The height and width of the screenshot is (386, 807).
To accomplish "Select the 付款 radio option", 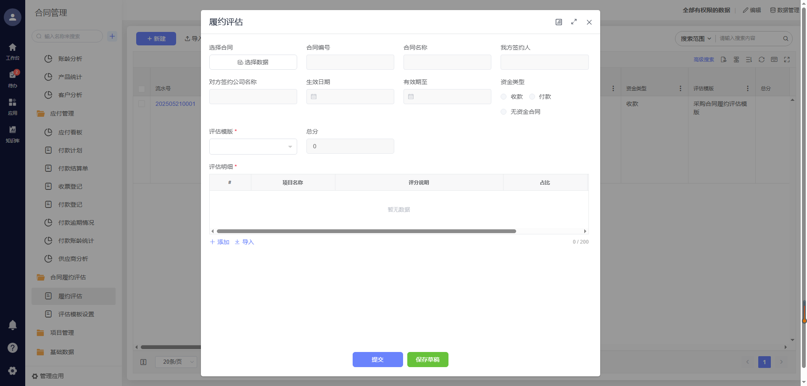I will tap(532, 97).
